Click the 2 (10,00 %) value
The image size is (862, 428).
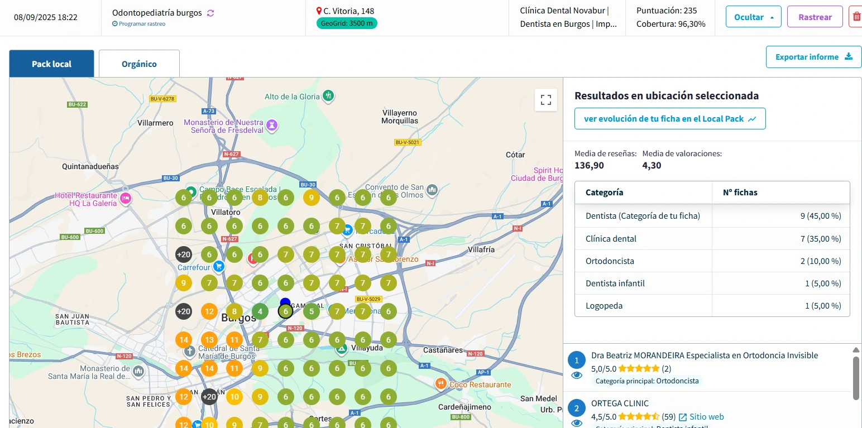(821, 261)
